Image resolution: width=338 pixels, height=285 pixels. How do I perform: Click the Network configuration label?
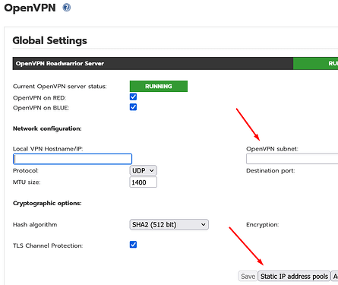pyautogui.click(x=47, y=128)
